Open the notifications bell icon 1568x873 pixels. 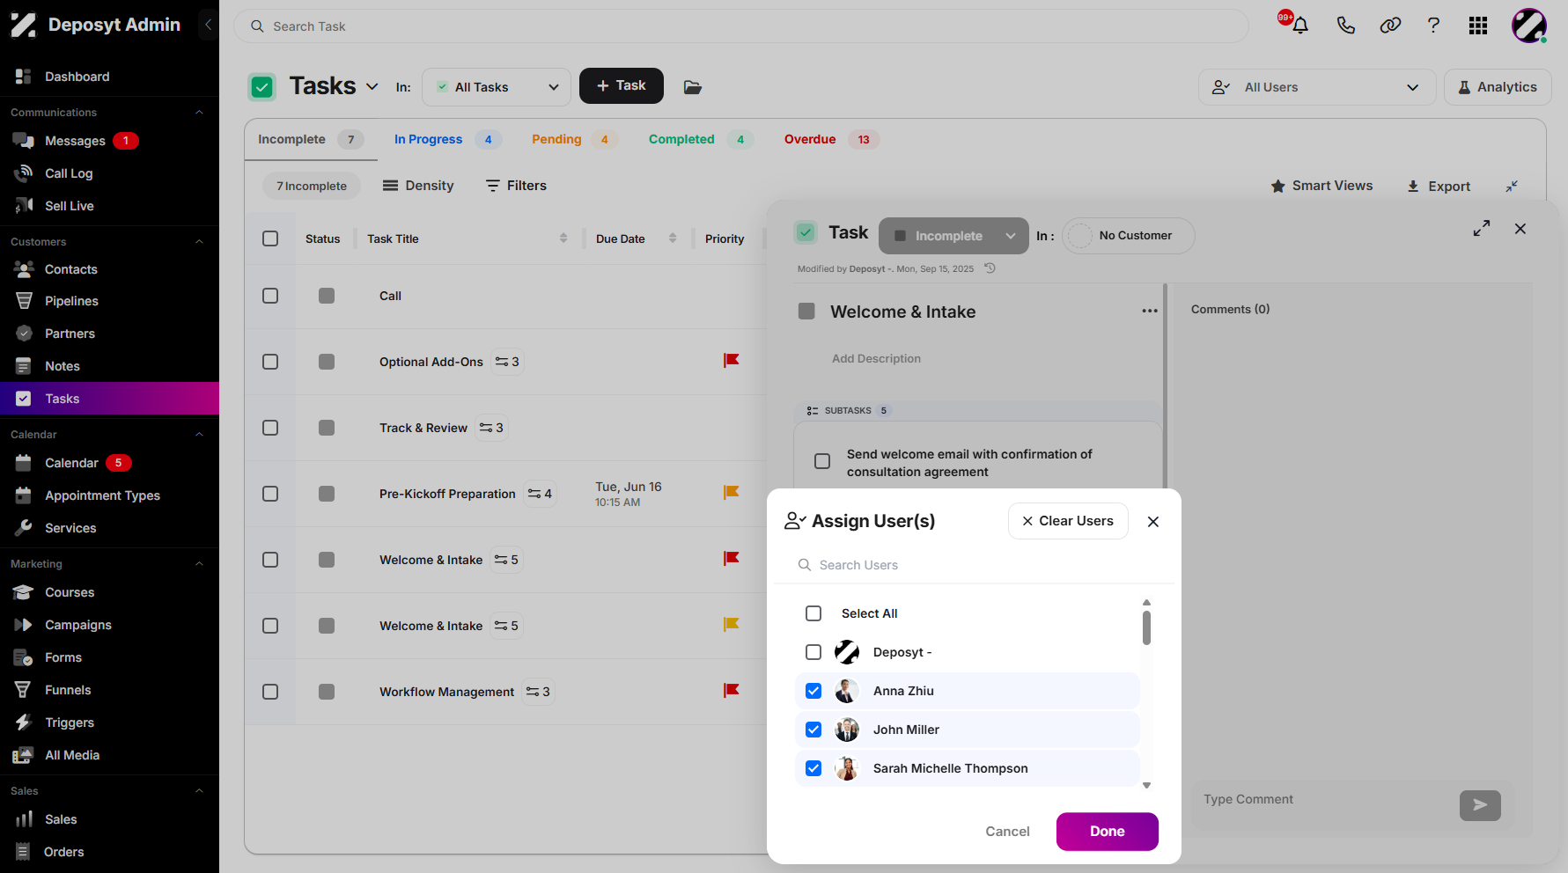(1299, 26)
